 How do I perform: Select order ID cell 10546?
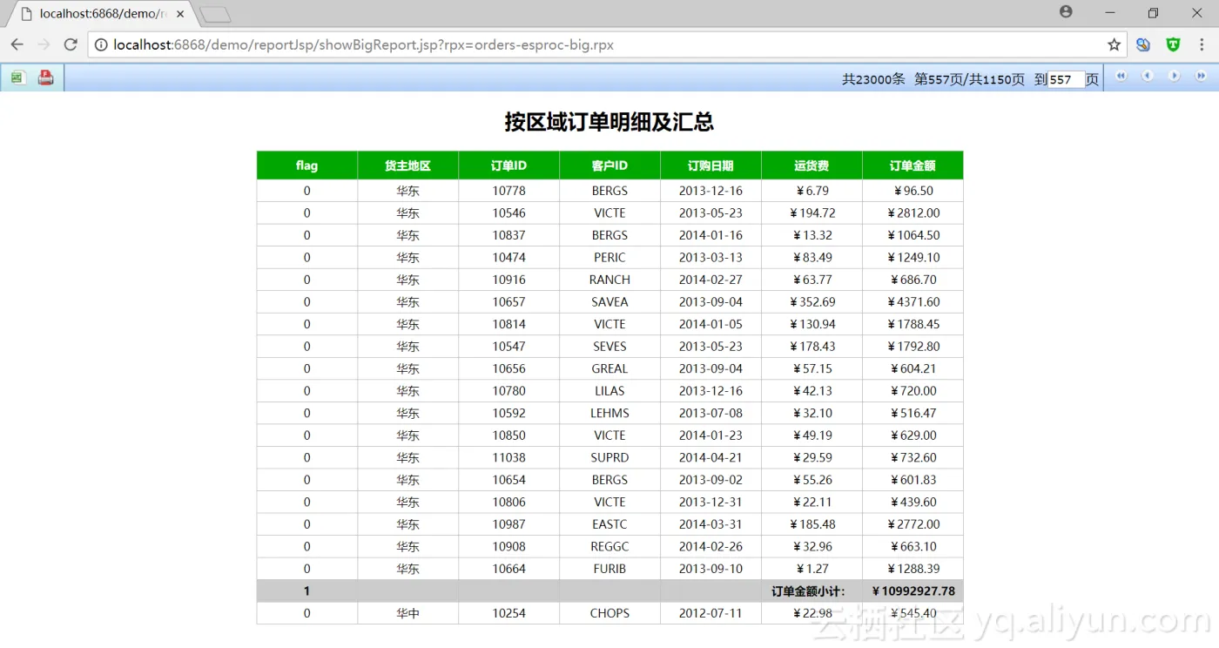[508, 213]
